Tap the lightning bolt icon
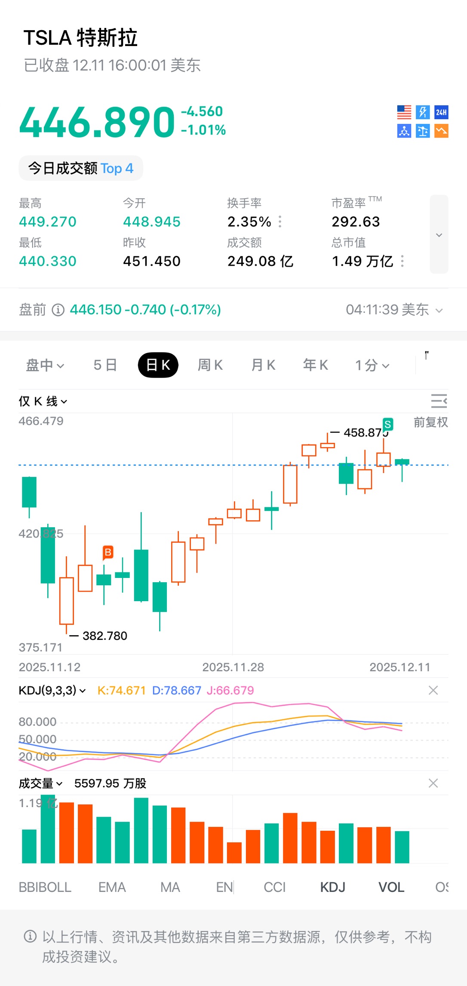The height and width of the screenshot is (986, 467). click(423, 112)
